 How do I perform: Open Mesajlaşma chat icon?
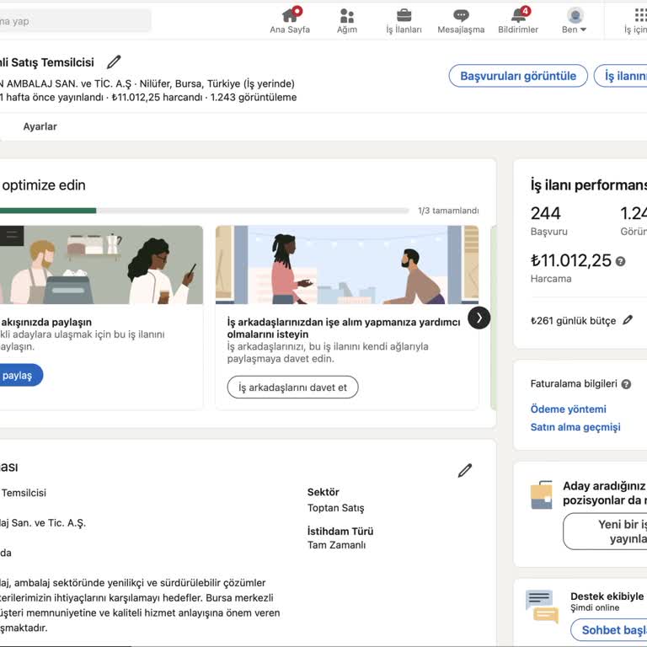coord(461,15)
